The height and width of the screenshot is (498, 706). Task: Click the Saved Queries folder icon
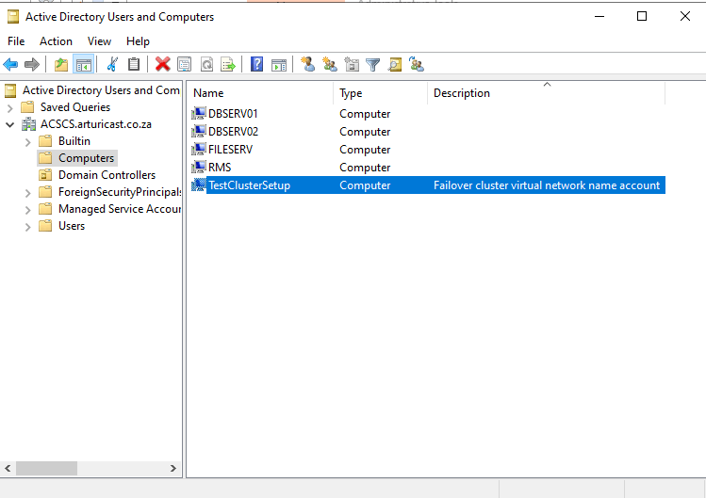[27, 107]
